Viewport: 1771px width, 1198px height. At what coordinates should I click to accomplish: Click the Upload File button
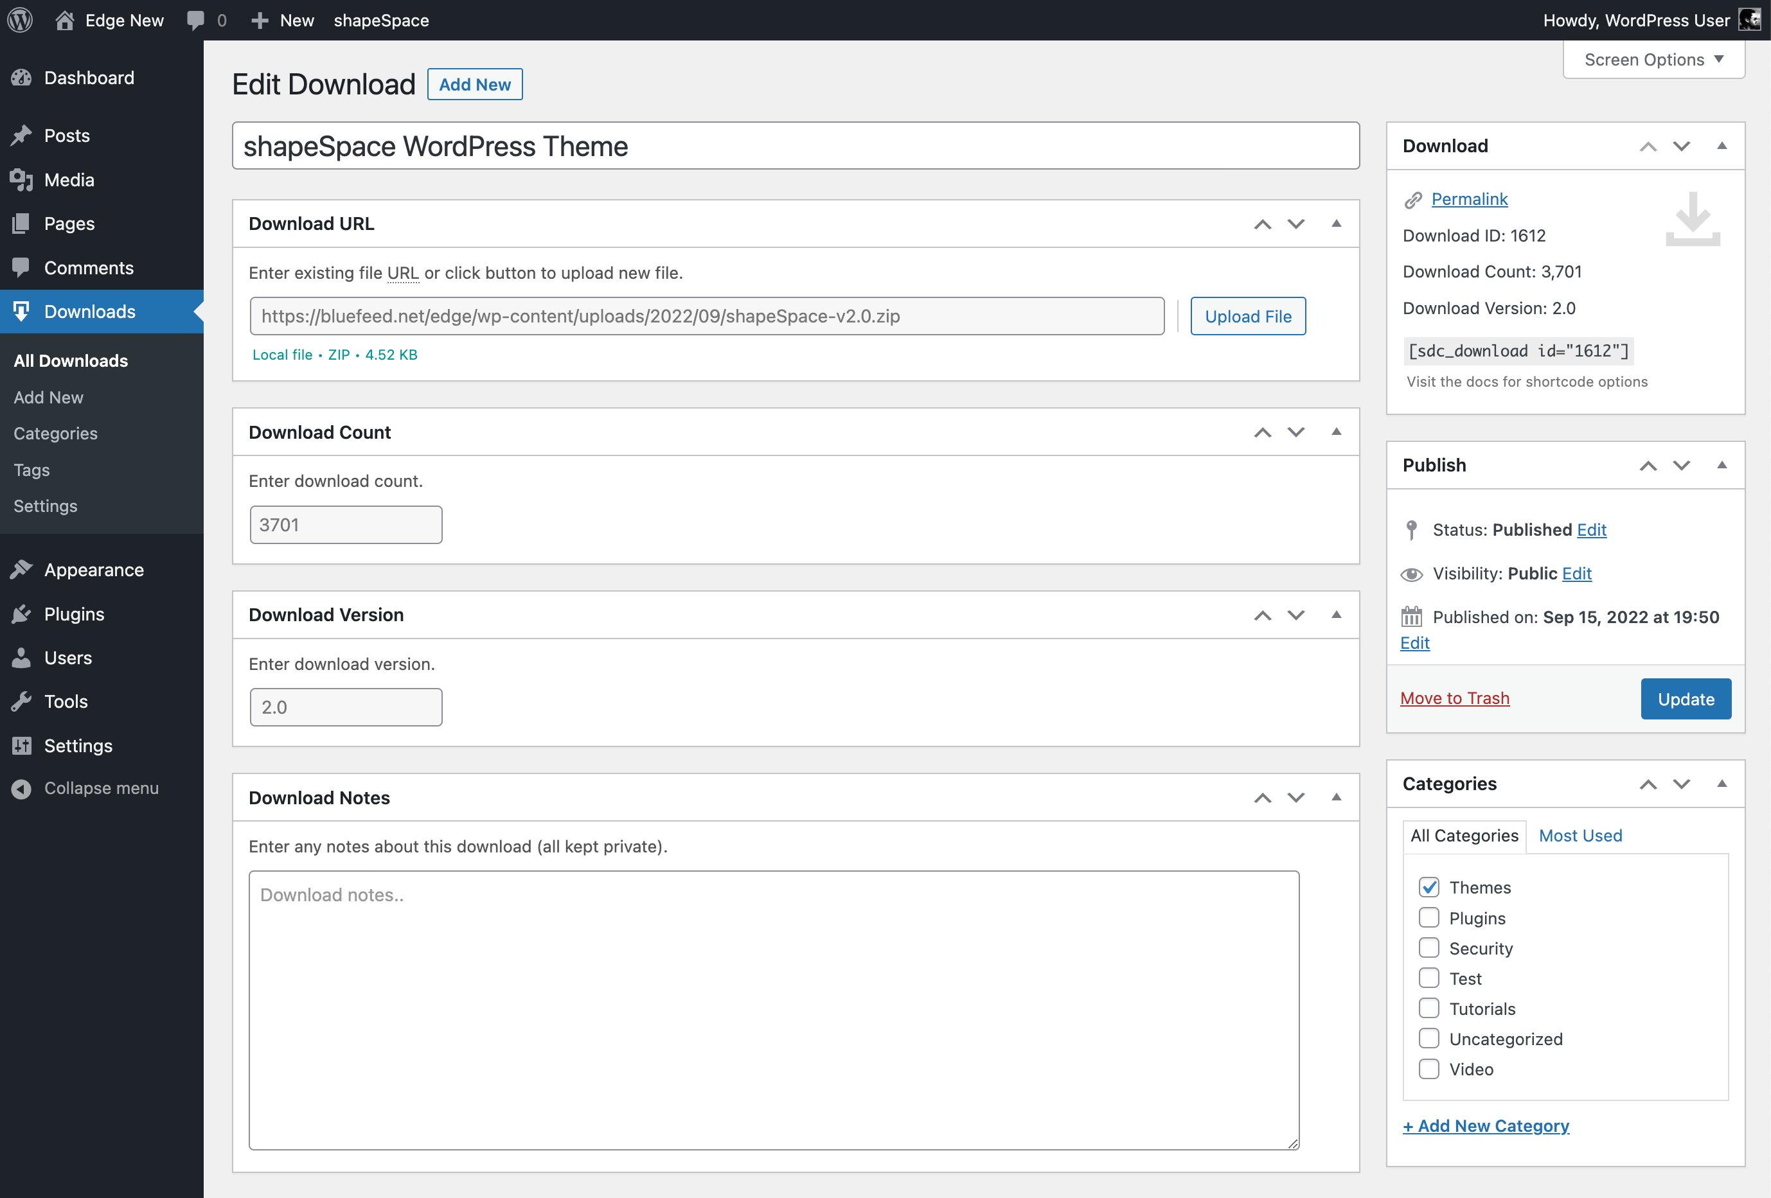tap(1247, 316)
